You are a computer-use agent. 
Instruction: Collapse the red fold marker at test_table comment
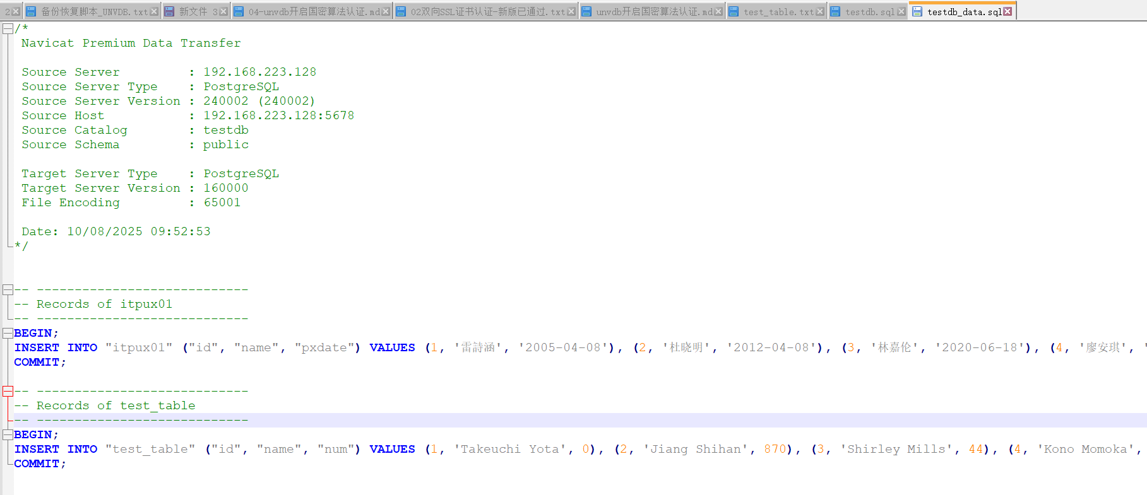8,391
